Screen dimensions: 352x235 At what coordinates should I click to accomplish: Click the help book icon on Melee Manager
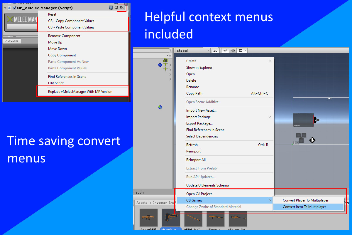point(111,8)
